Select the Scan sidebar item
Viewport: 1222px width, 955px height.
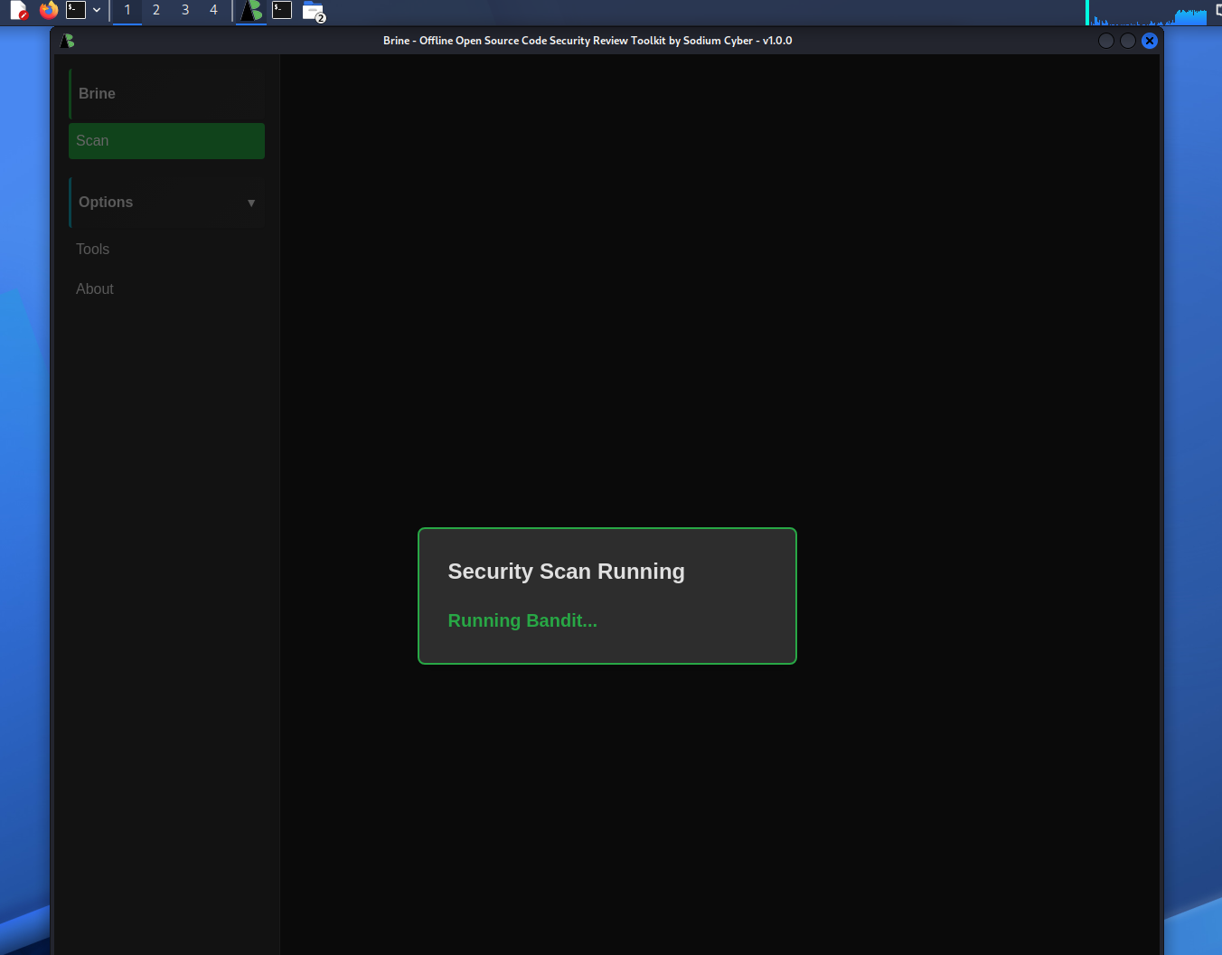pyautogui.click(x=166, y=141)
